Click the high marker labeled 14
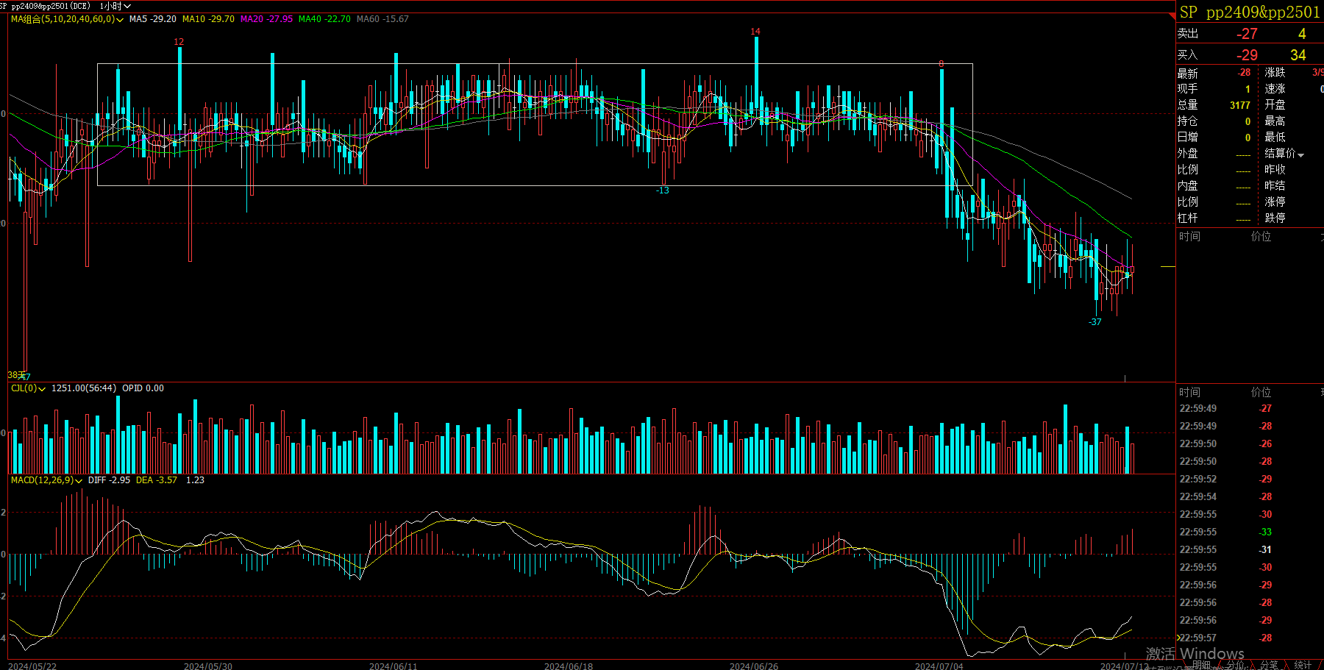 pyautogui.click(x=755, y=32)
